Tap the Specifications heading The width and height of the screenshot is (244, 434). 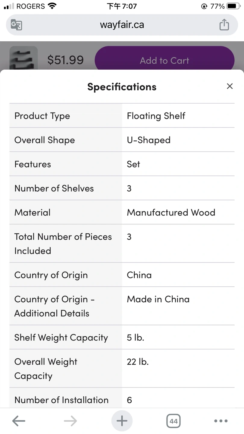click(122, 87)
